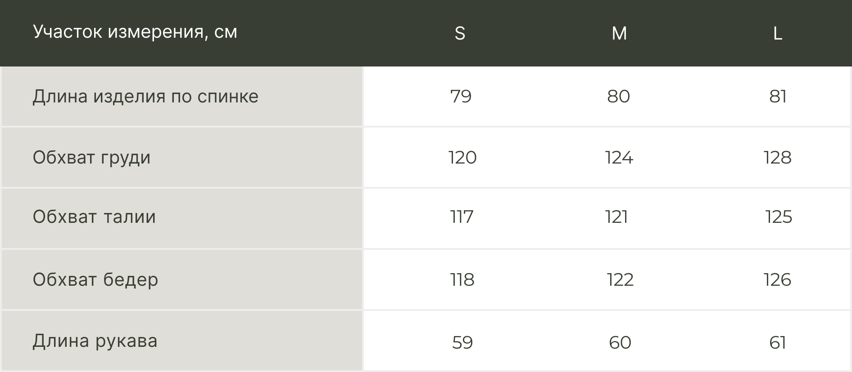Click the 'Обхват талии' row label
The image size is (852, 372).
[x=94, y=217]
